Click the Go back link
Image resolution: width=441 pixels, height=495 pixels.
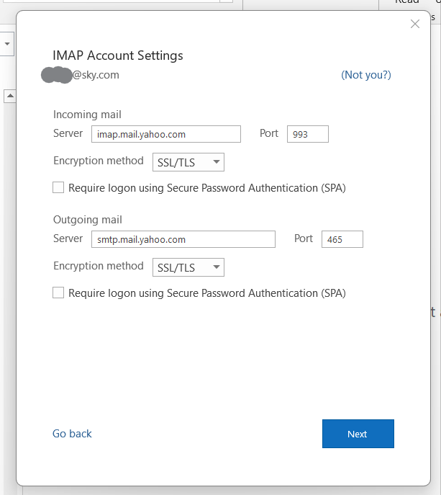pos(72,434)
